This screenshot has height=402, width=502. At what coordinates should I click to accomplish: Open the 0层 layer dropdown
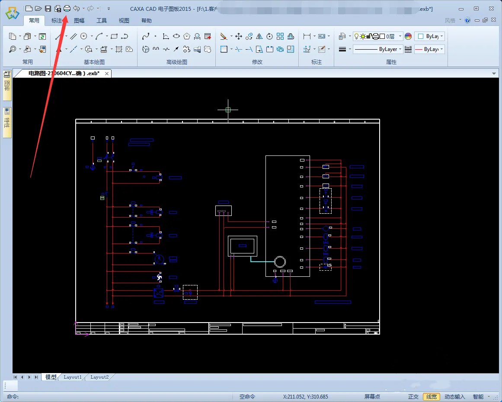coord(400,37)
